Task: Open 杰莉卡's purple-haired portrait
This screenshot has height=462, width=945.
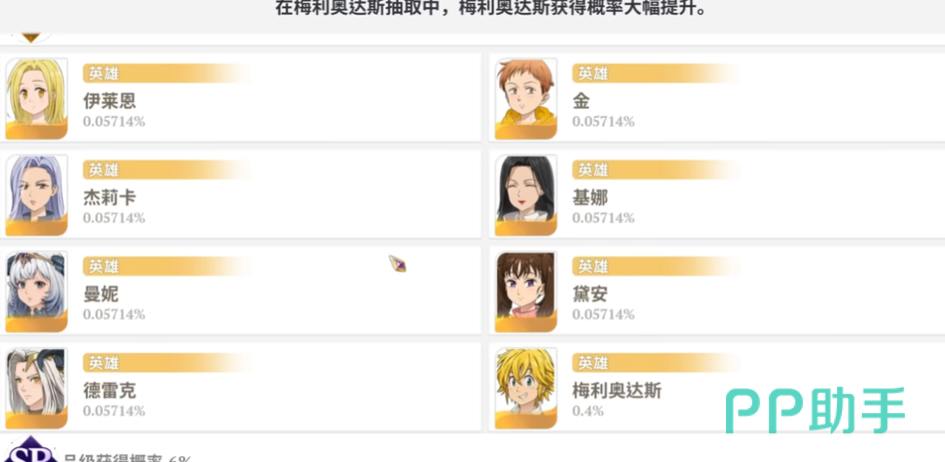Action: point(37,195)
